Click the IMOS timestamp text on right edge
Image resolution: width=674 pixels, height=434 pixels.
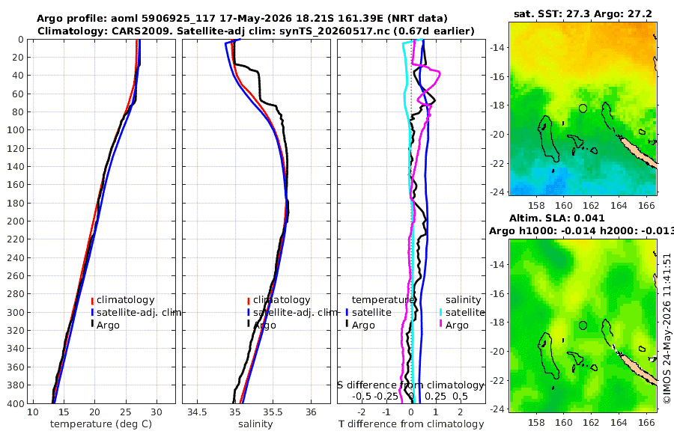click(667, 328)
